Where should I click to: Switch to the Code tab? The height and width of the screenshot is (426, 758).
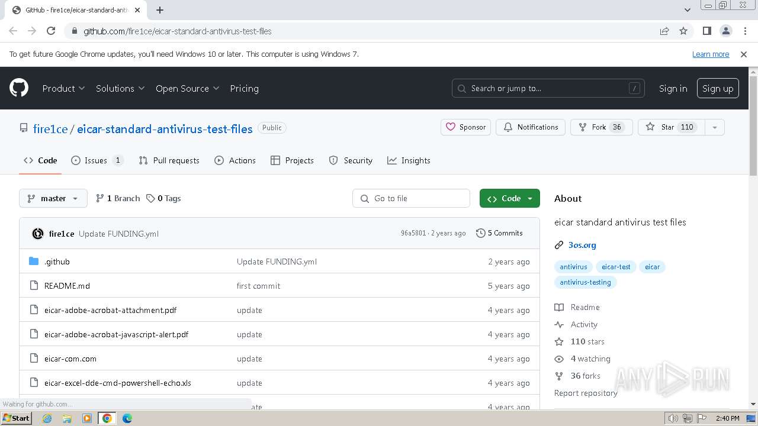pyautogui.click(x=40, y=160)
